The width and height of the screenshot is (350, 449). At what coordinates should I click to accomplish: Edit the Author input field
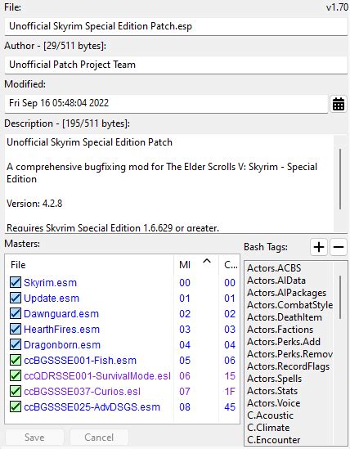click(176, 65)
